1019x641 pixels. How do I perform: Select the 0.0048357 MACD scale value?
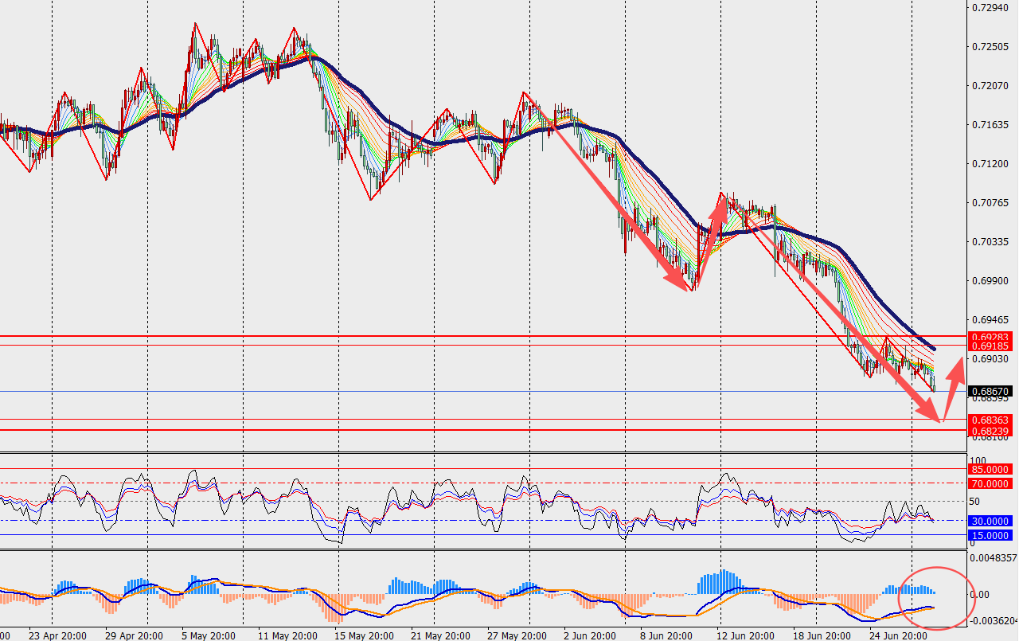click(994, 558)
